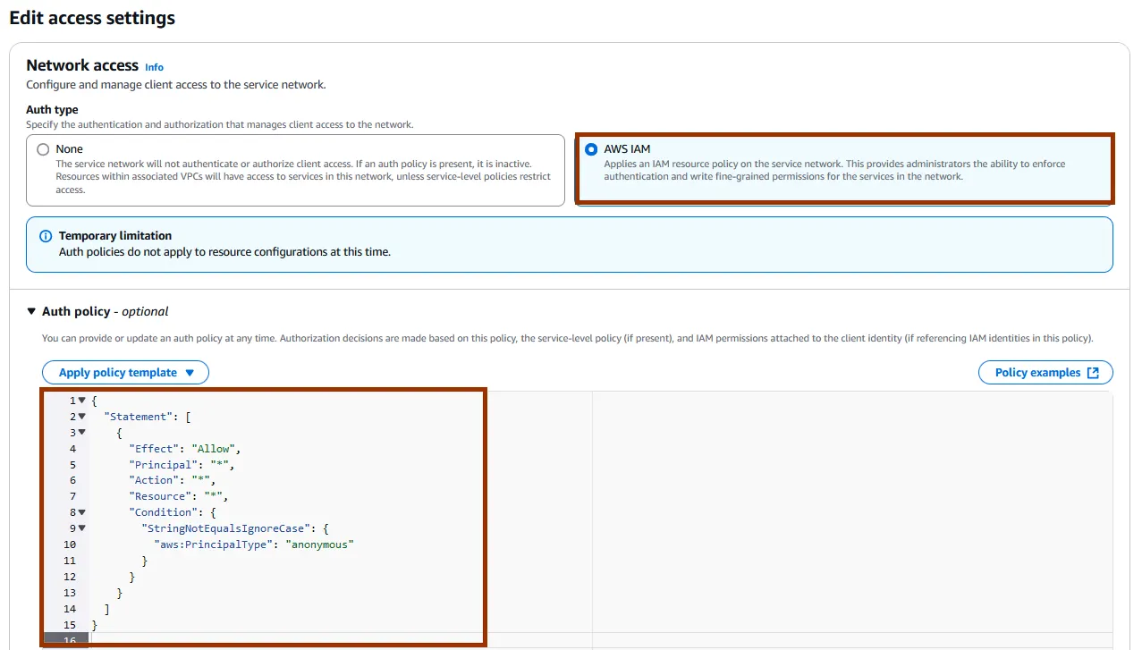This screenshot has height=650, width=1142.
Task: Fold the code at line 1 arrow
Action: [82, 401]
